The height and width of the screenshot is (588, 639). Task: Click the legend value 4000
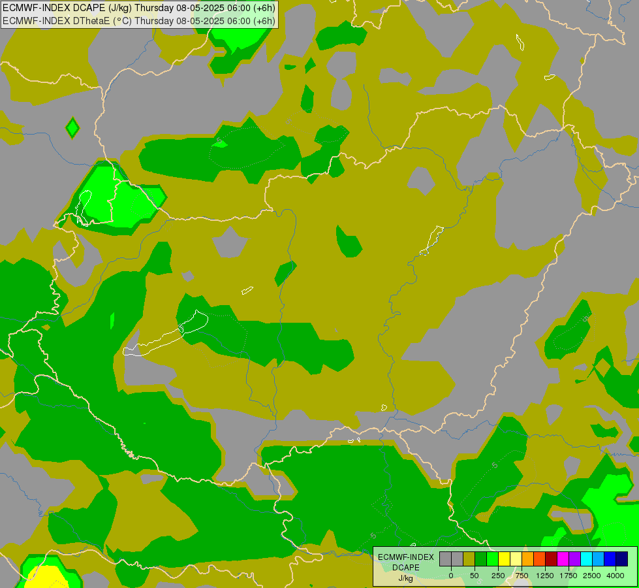pos(616,576)
